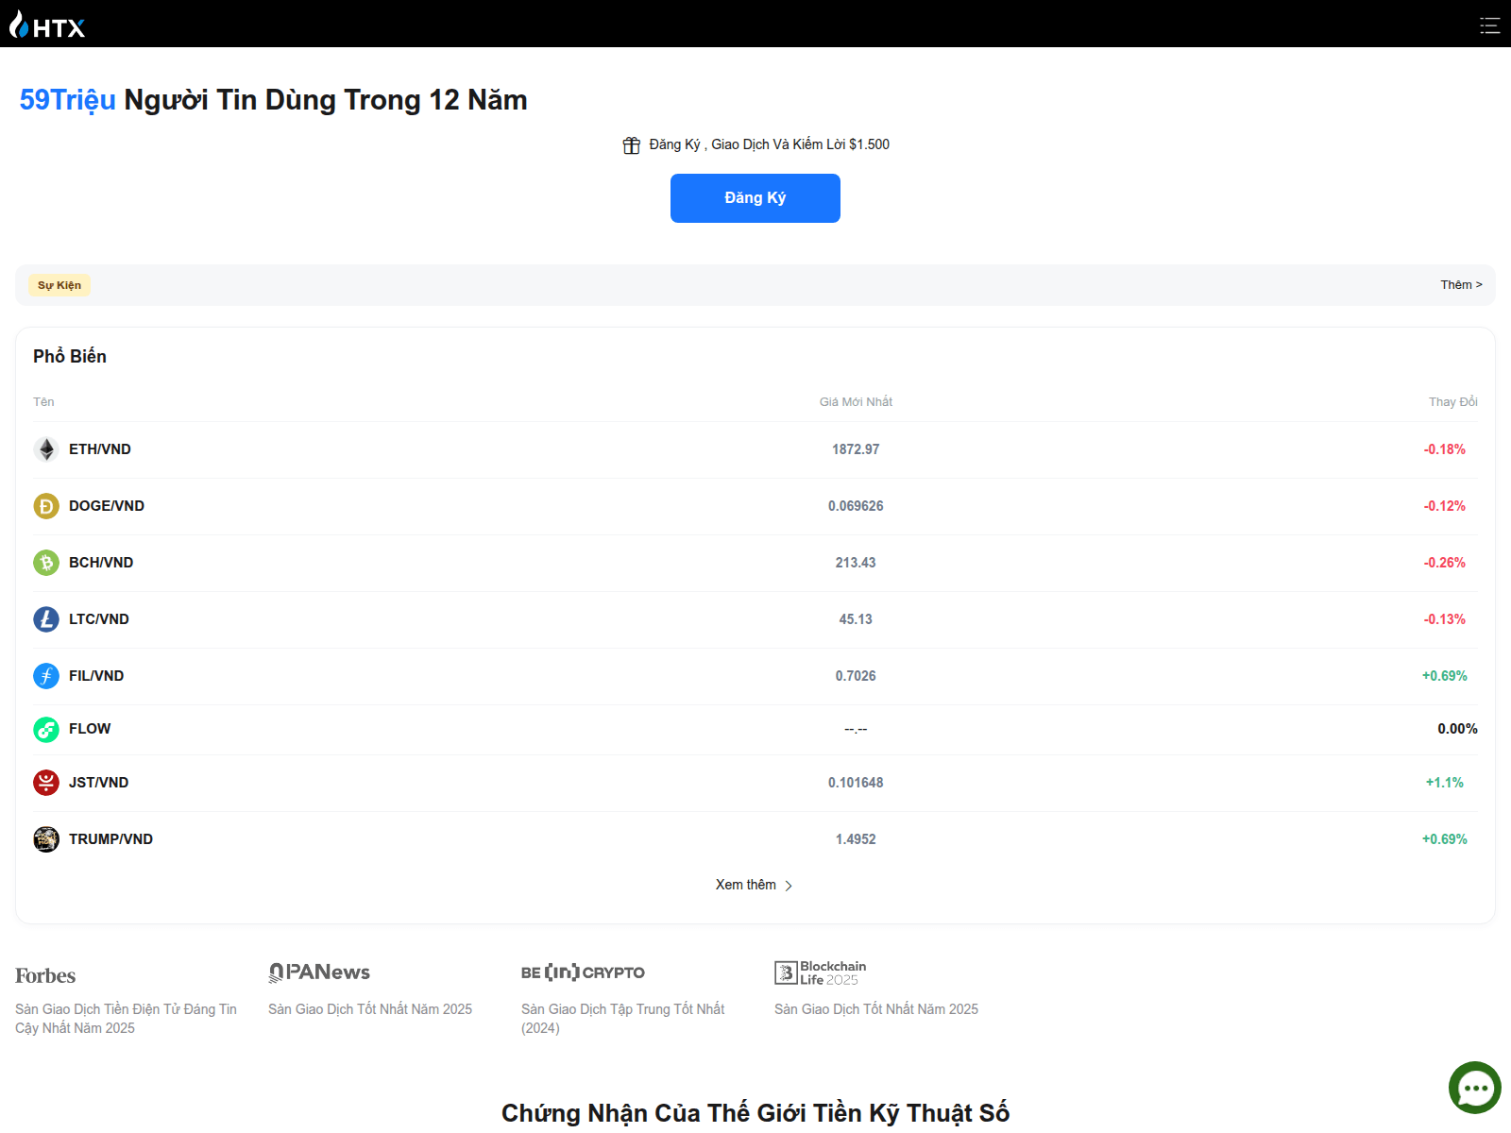Click the 59Triệu headline text
This screenshot has height=1133, width=1511.
68,100
